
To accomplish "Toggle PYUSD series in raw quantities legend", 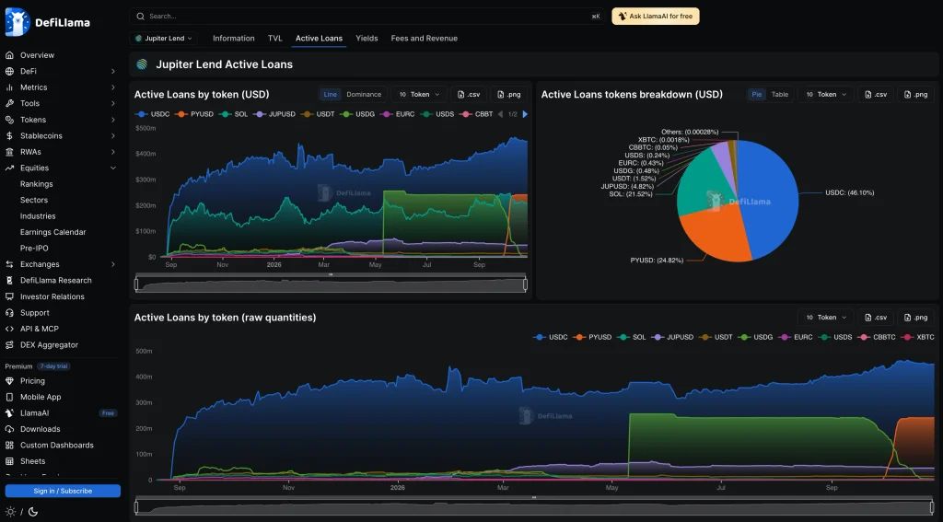I will click(592, 337).
